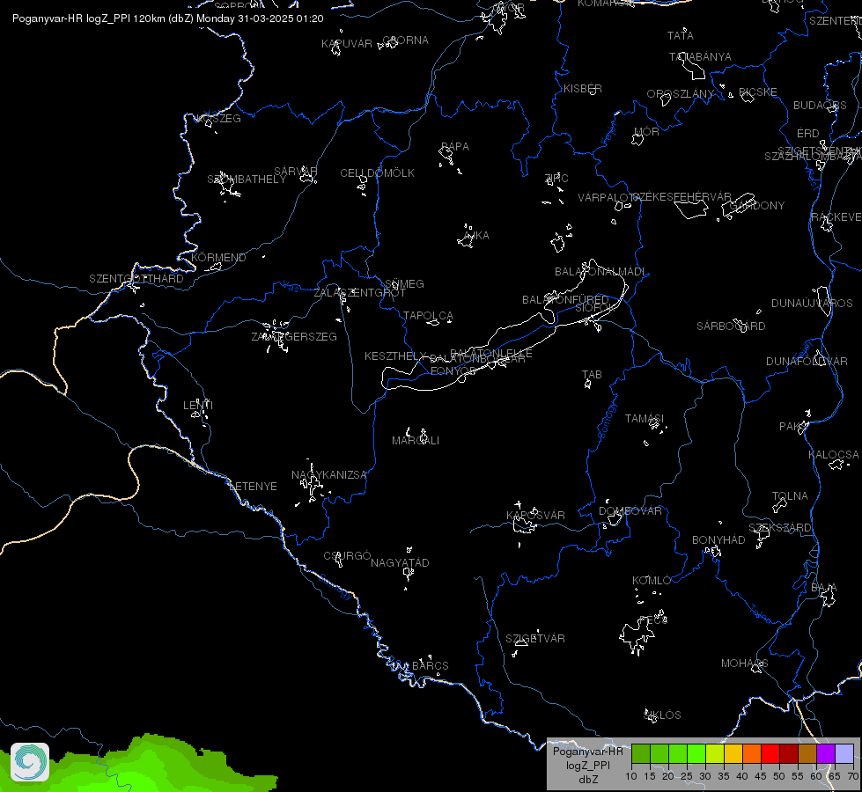Select the SZÉKESFEHÉRVÁR label
The image size is (862, 792).
[681, 197]
